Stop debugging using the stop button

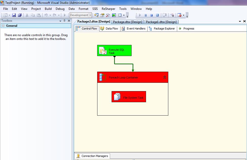coord(151,15)
